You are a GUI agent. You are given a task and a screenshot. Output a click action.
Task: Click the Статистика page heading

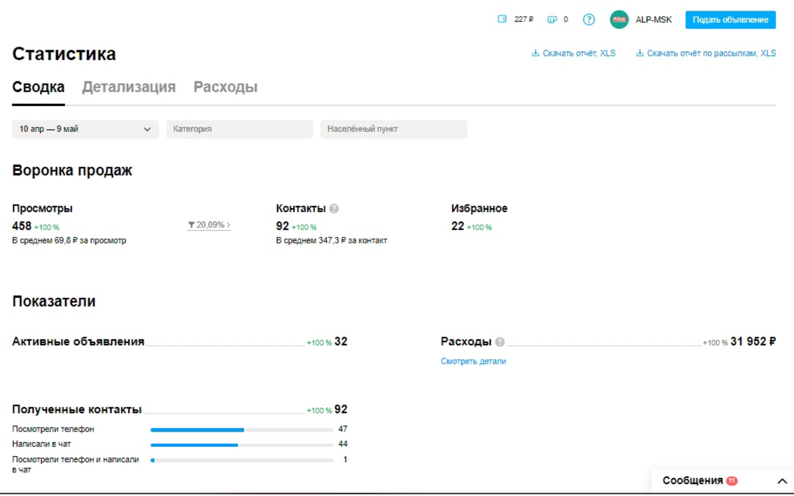(64, 54)
